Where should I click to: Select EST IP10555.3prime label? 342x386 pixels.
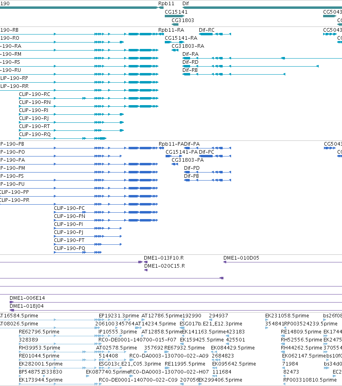118,331
